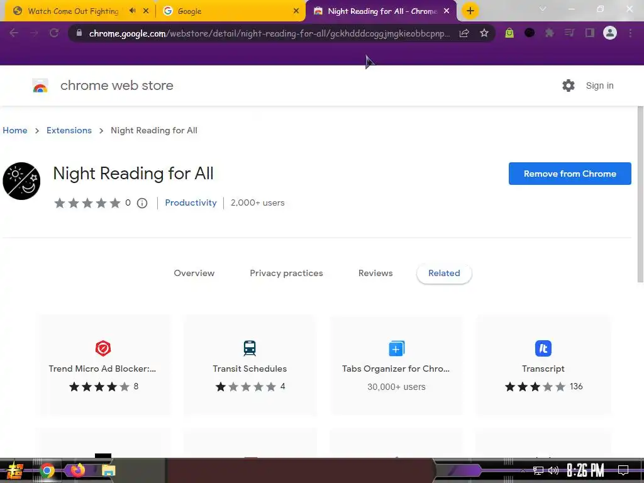This screenshot has height=483, width=644.
Task: Click the 2,000+ users text
Action: pyautogui.click(x=257, y=203)
